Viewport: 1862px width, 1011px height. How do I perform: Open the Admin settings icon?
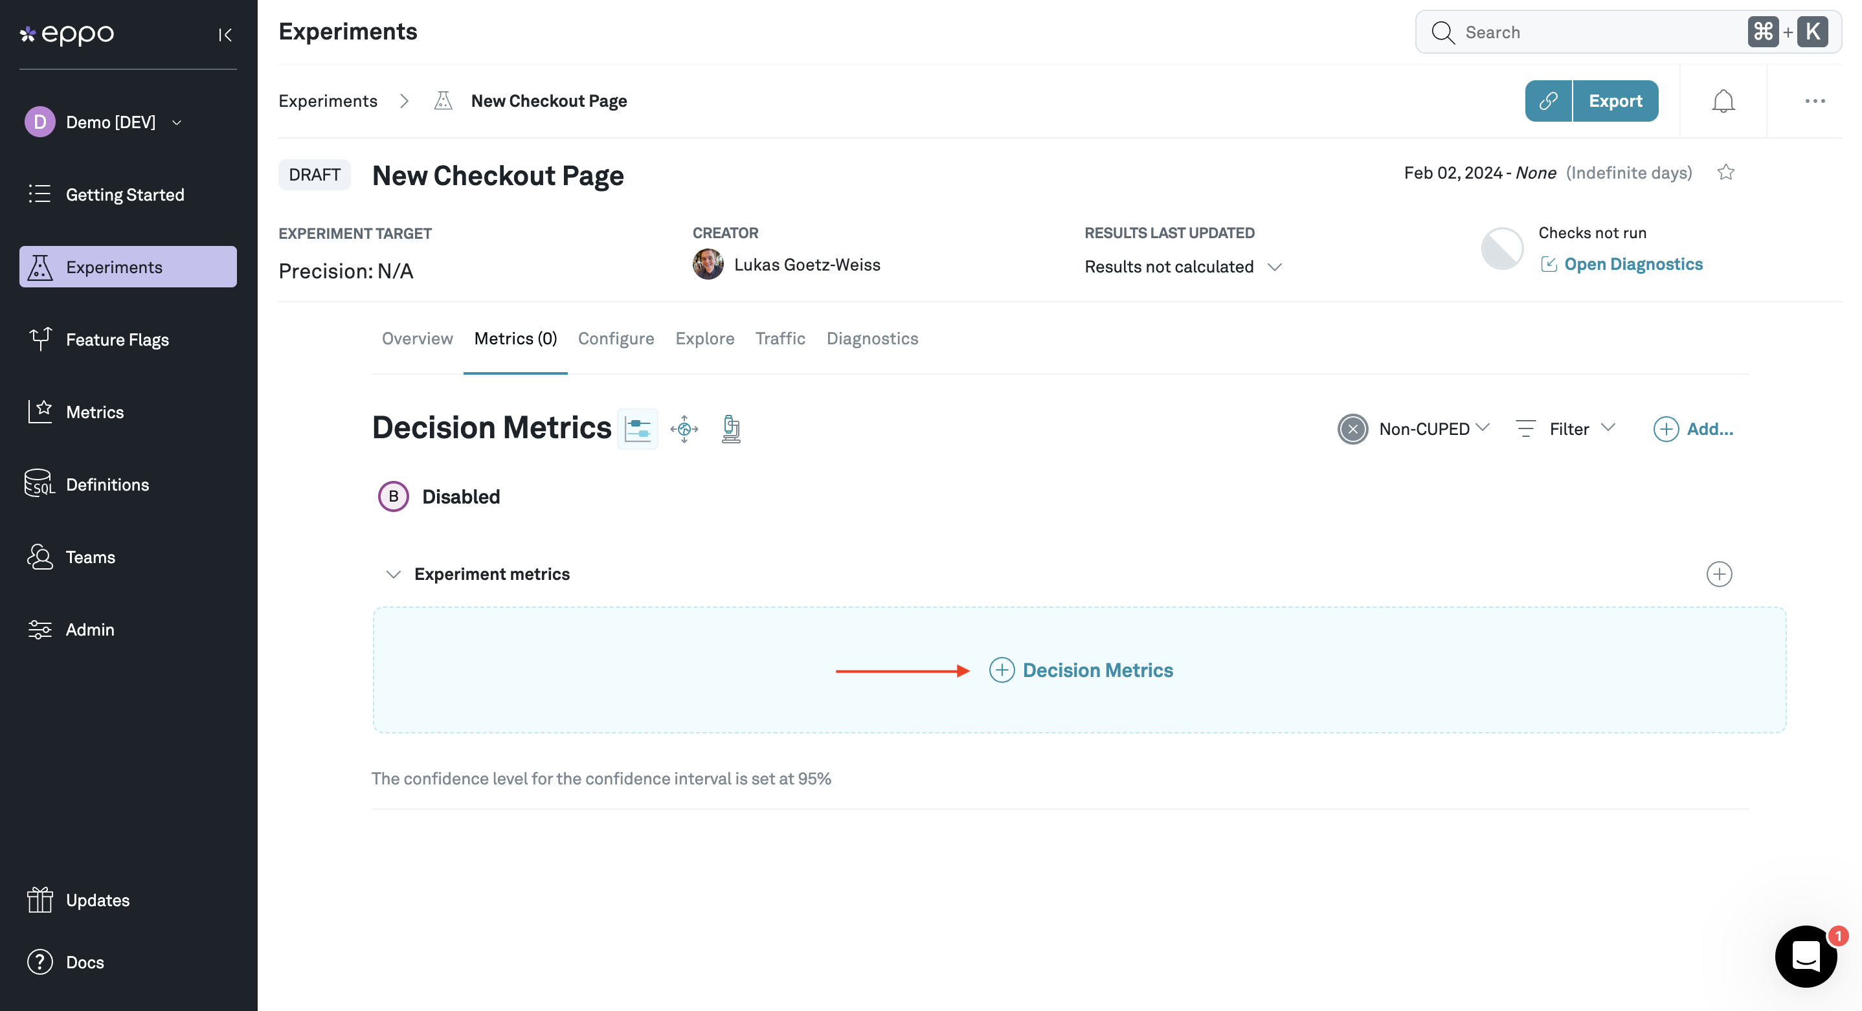click(x=39, y=628)
